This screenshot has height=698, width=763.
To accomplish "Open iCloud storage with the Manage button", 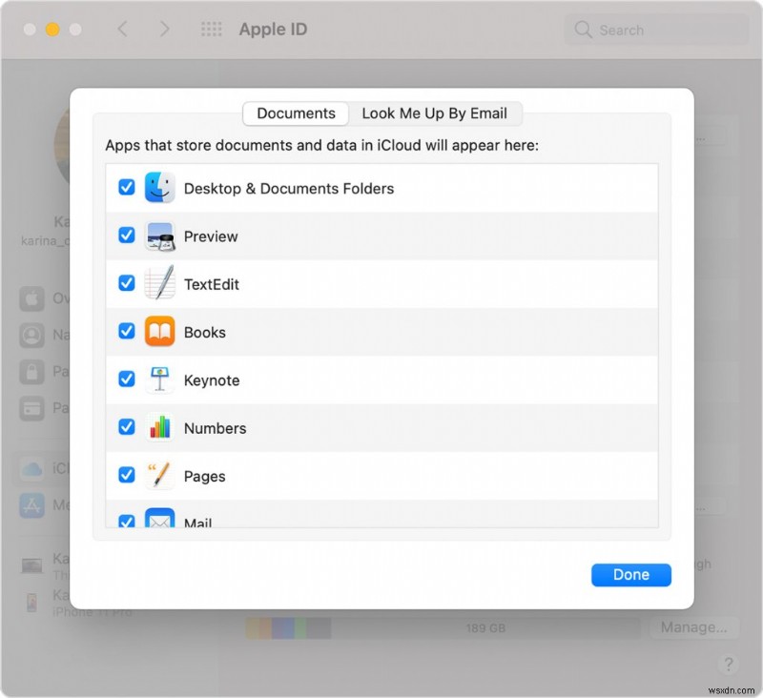I will point(695,627).
